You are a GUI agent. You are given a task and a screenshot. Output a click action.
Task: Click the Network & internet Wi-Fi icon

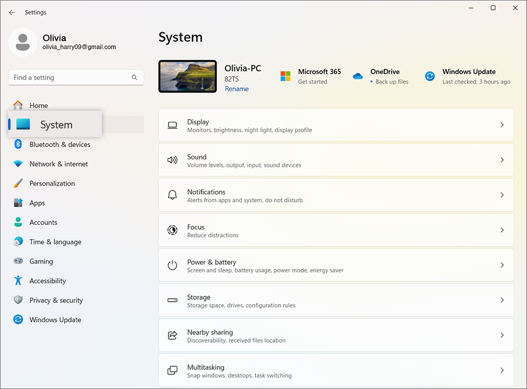tap(18, 164)
